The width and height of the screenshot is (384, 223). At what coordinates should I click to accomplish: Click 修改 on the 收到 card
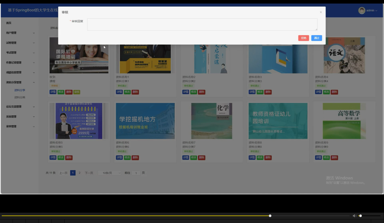pos(61,92)
